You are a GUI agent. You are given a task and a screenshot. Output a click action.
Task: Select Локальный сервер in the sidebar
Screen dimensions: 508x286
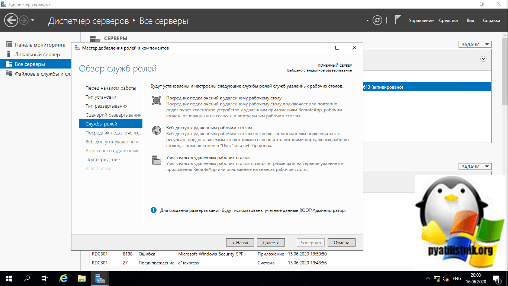(x=37, y=54)
